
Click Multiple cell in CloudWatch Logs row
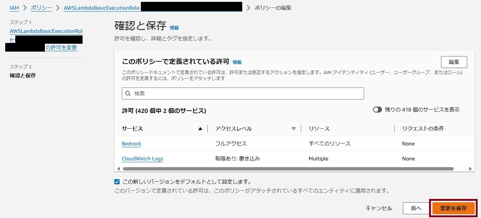tap(318, 159)
